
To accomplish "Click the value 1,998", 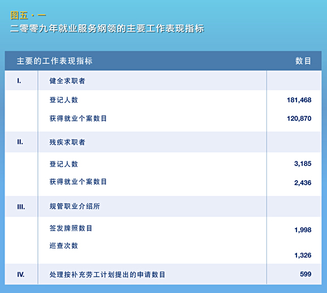I will point(303,230).
